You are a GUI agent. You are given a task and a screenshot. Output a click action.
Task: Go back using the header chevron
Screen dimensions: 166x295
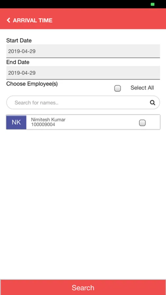9,20
